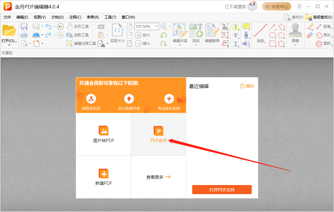The height and width of the screenshot is (212, 334).
Task: Expand the new document dropdown arrow
Action: pyautogui.click(x=42, y=44)
